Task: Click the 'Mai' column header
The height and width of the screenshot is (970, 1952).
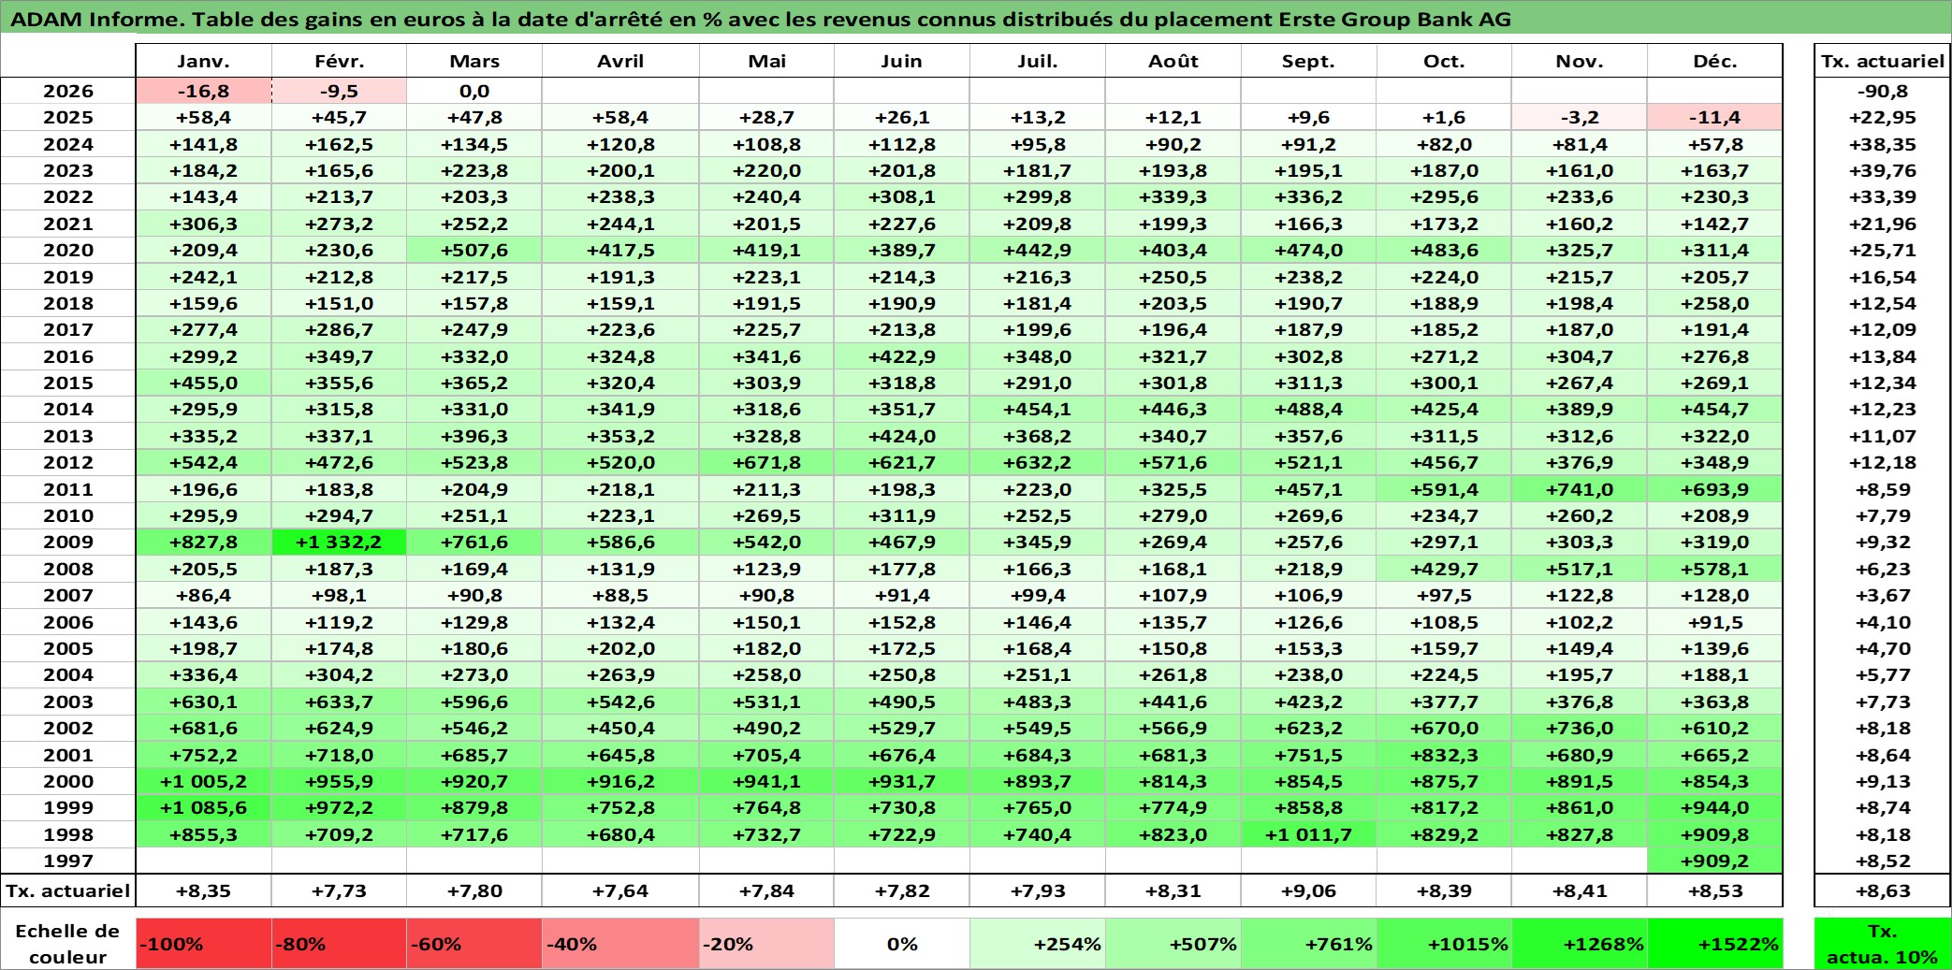Action: [766, 61]
